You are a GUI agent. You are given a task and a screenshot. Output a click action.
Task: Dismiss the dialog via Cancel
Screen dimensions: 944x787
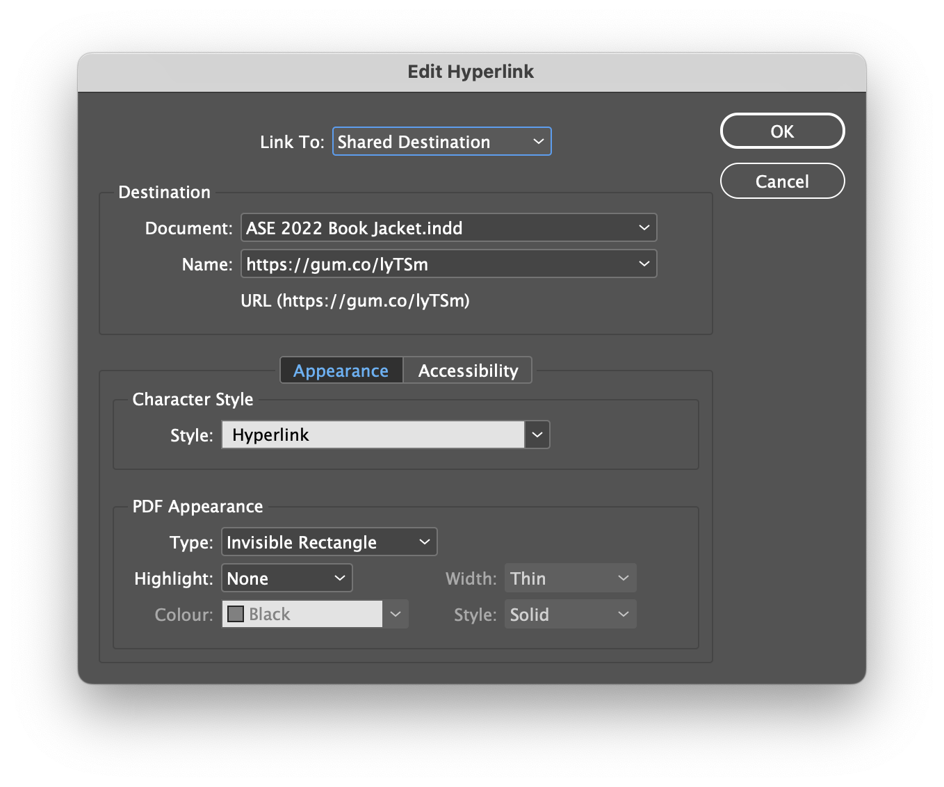coord(782,181)
